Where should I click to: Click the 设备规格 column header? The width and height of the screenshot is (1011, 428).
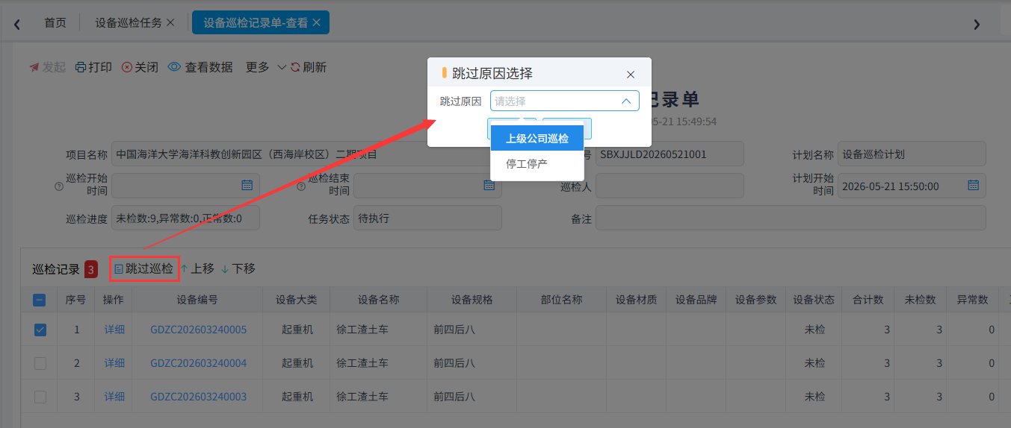[472, 300]
